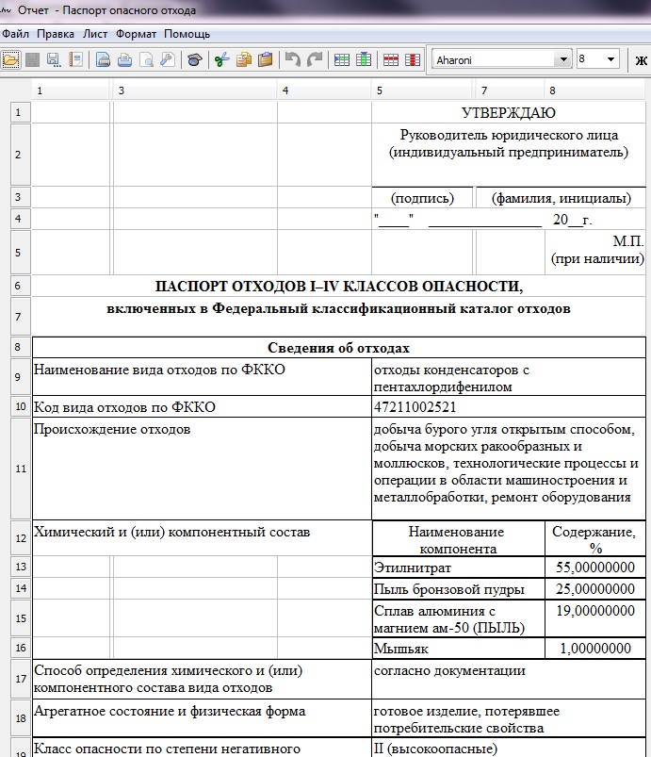Open the Правка menu
Viewport: 651px width, 757px height.
coord(57,34)
